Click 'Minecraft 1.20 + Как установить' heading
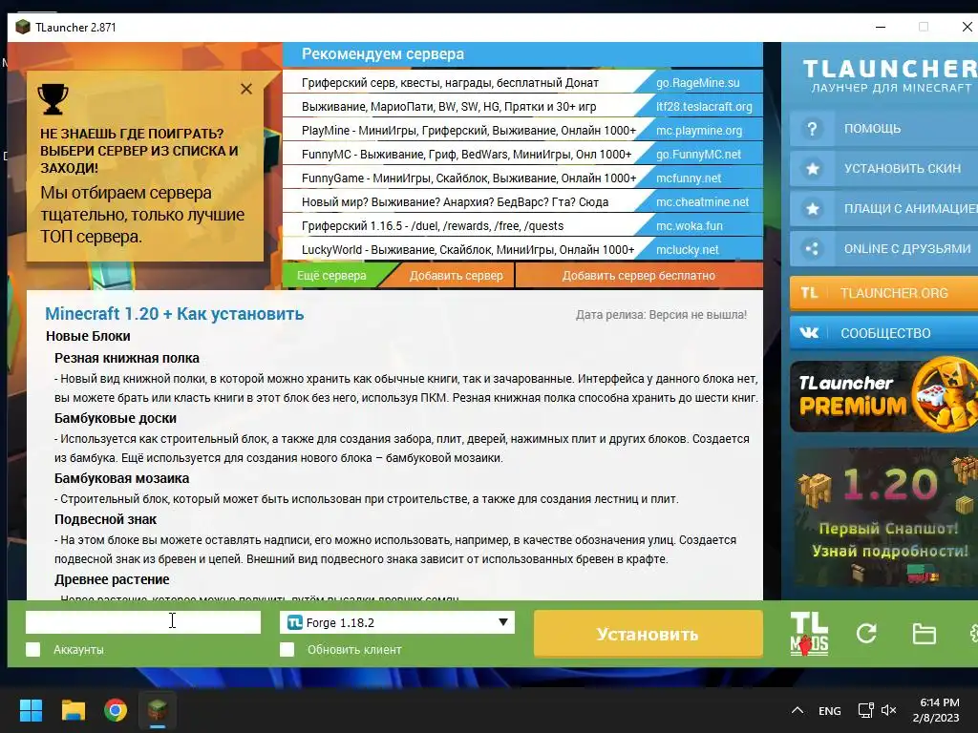978x733 pixels. coord(175,313)
